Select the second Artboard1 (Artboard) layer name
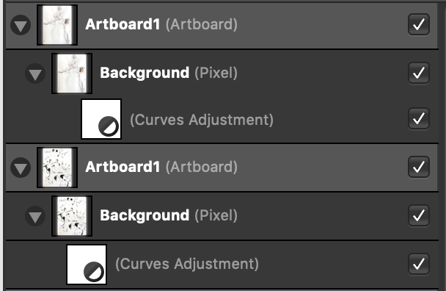This screenshot has height=291, width=446. coord(161,167)
